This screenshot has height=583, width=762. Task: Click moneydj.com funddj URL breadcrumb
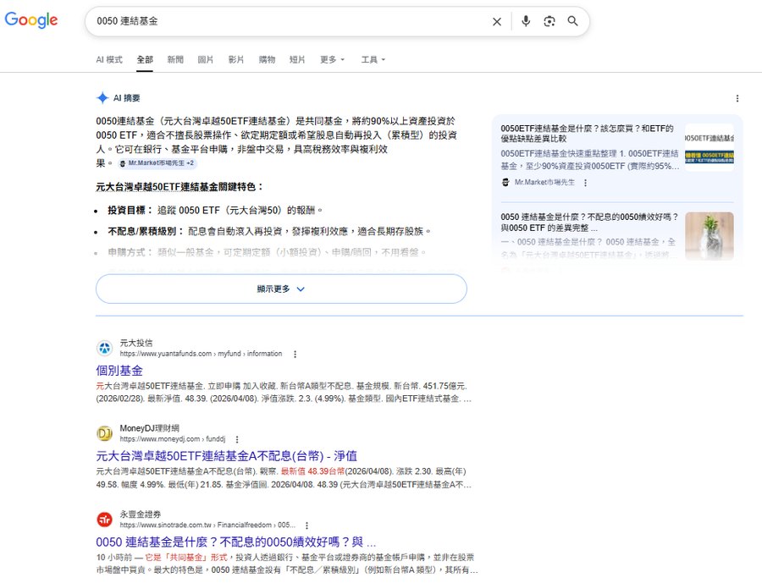(173, 439)
